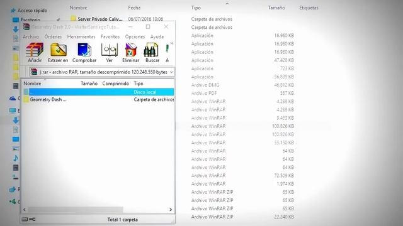Screen dimensions: 403x226
Task: Click the '47.428 KB' size cell
Action: (284, 60)
